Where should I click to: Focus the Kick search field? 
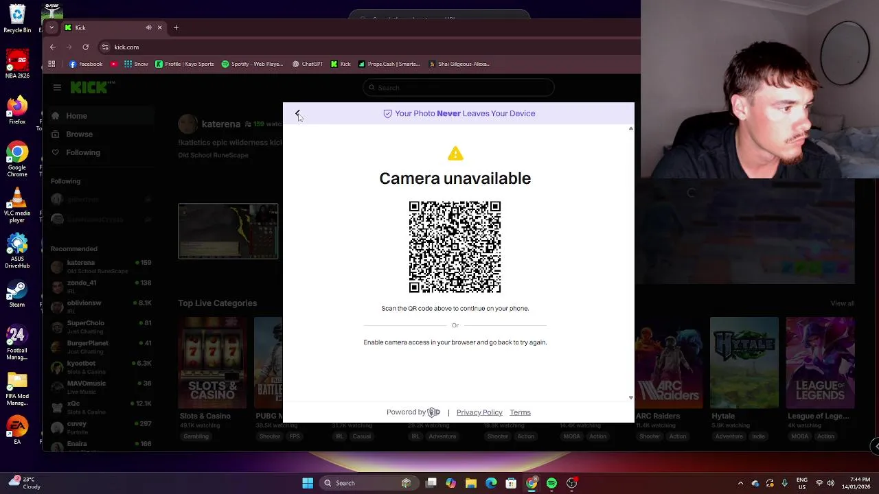458,87
